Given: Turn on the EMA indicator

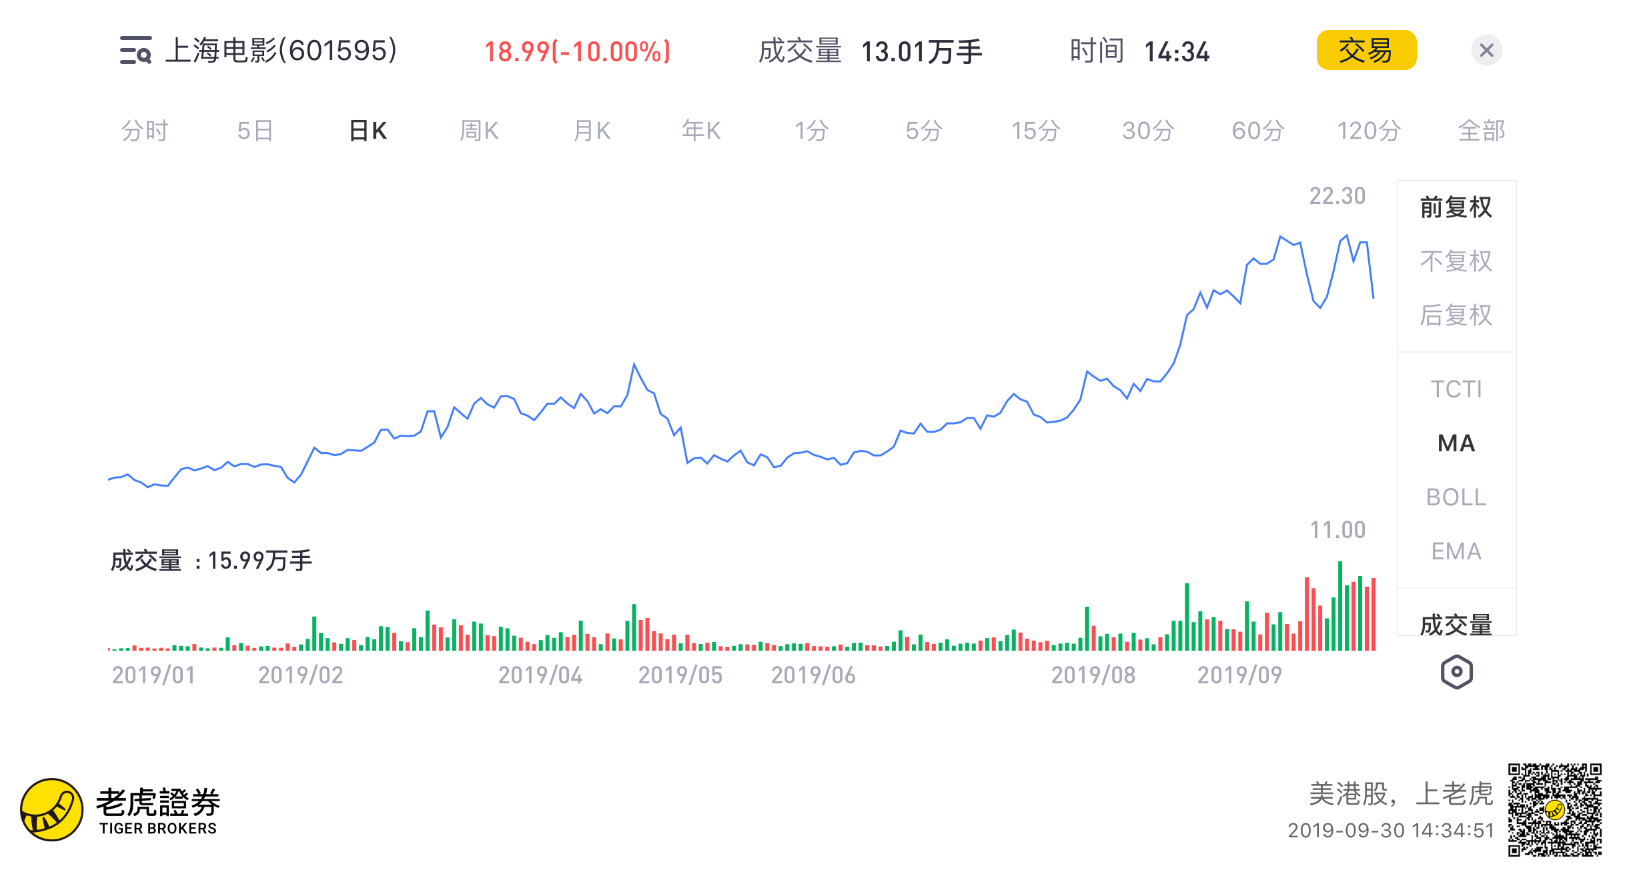Looking at the screenshot, I should (1456, 551).
